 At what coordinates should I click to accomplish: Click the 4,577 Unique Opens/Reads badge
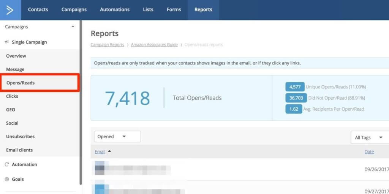click(295, 87)
